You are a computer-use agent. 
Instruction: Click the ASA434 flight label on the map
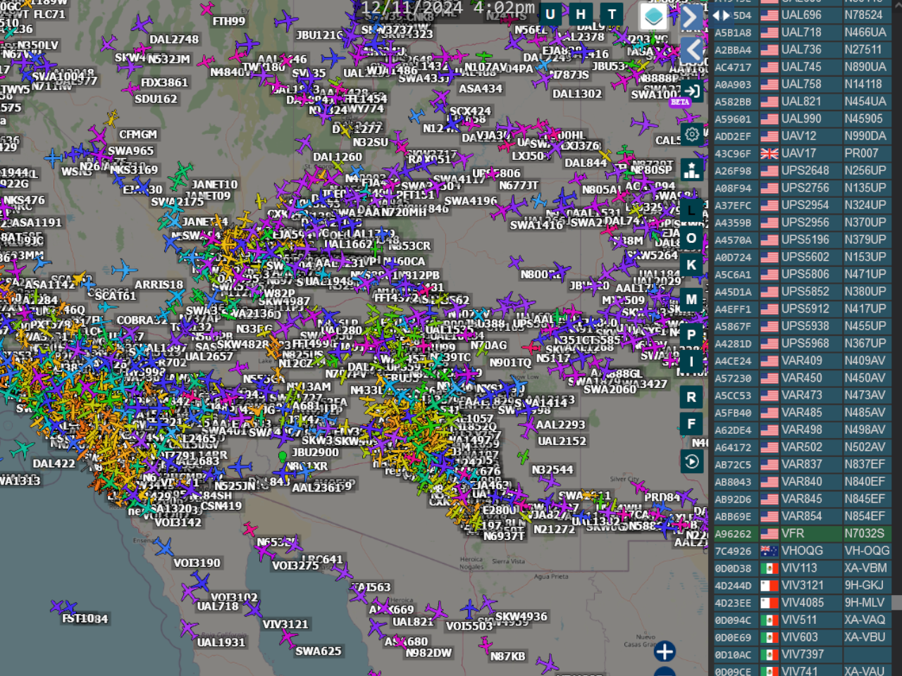(481, 89)
